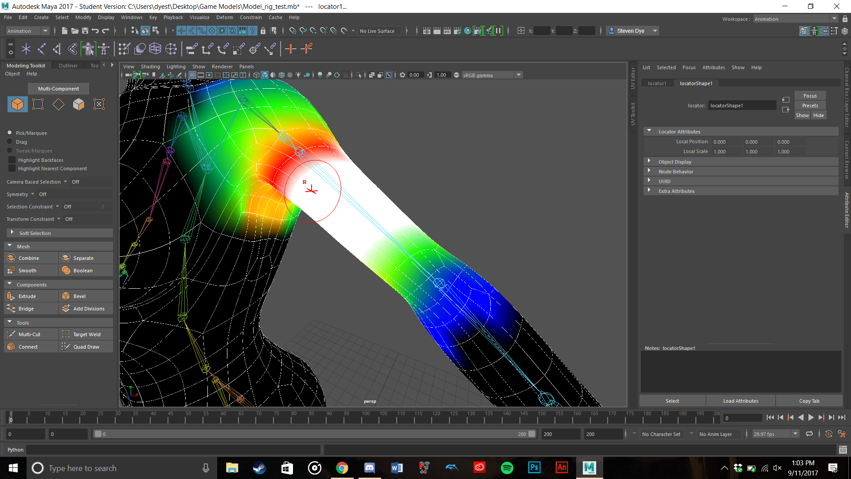
Task: Toggle Highlight Backfaces checkbox
Action: point(11,160)
